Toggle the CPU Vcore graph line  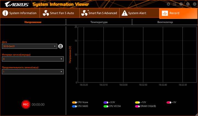[x=74, y=102]
